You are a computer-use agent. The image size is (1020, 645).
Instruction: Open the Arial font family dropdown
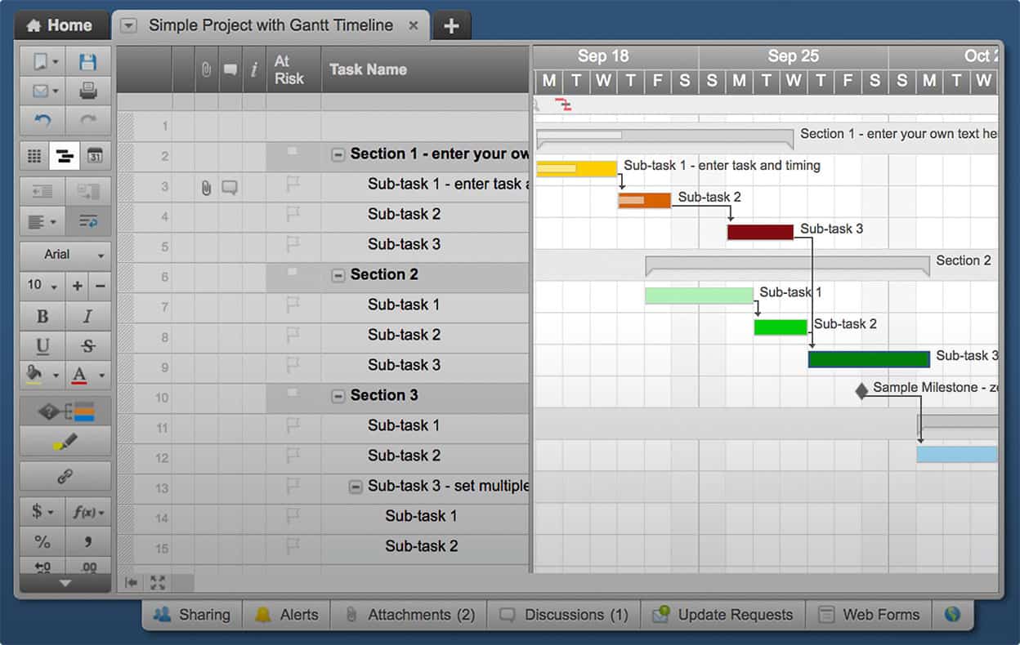click(65, 255)
